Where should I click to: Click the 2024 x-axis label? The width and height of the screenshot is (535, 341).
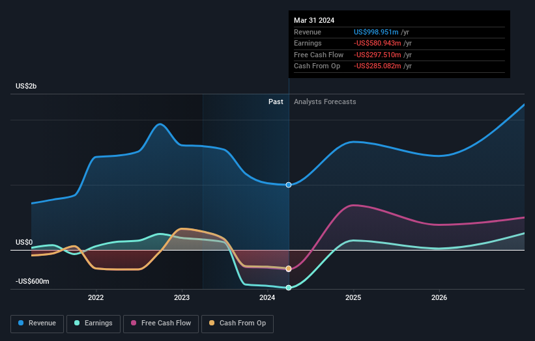[x=267, y=298]
